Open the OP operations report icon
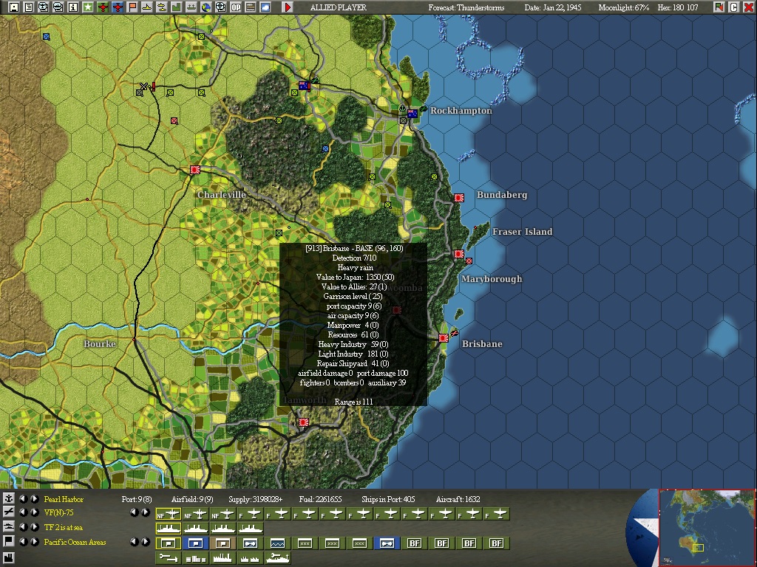This screenshot has width=757, height=567. (236, 7)
